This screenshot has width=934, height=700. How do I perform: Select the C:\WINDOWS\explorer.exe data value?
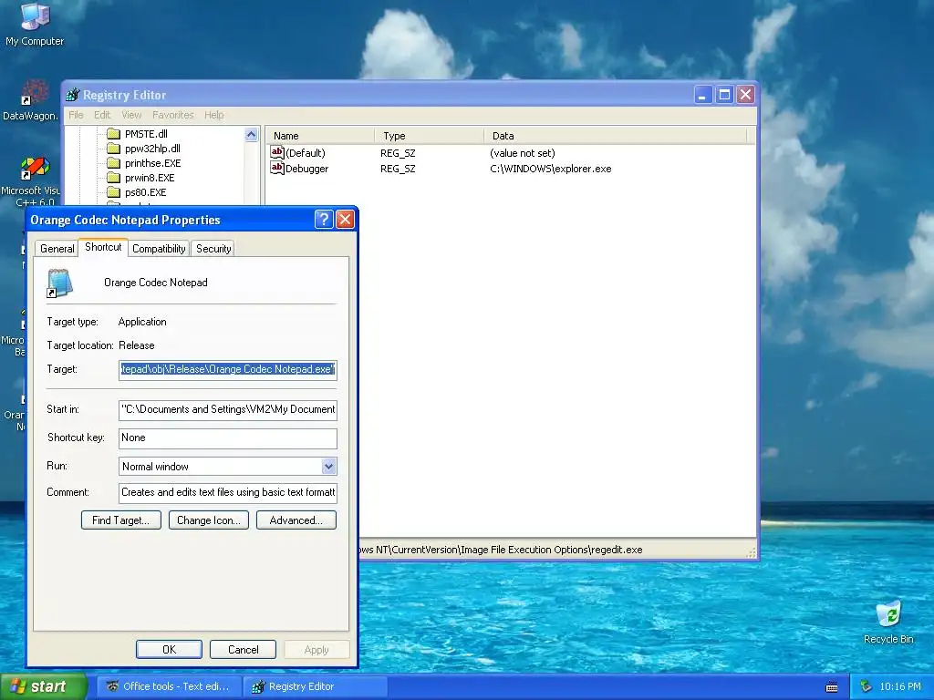550,169
